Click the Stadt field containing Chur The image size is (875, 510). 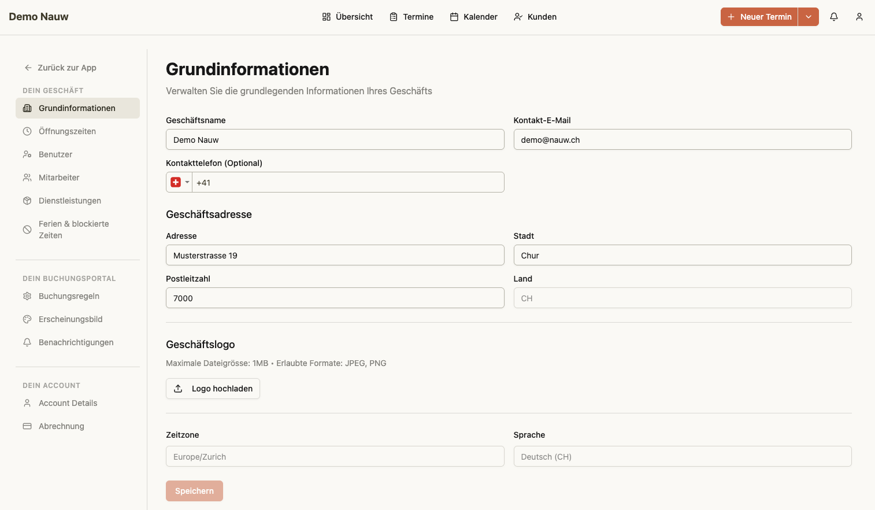(683, 255)
